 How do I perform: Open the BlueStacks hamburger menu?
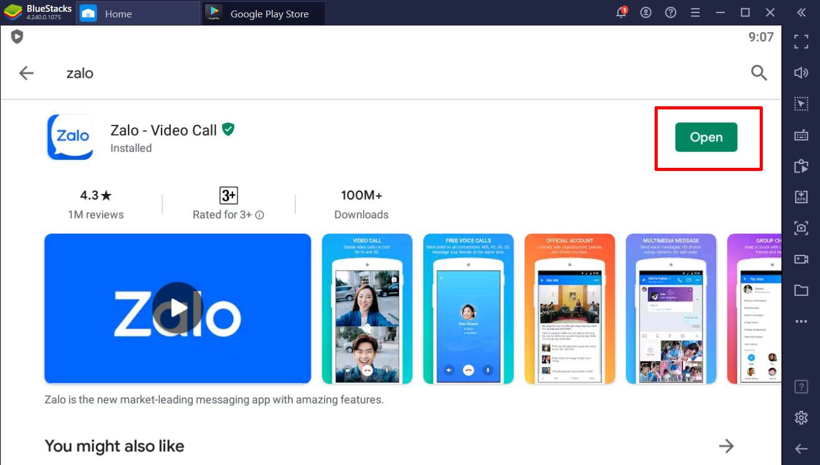pyautogui.click(x=696, y=12)
